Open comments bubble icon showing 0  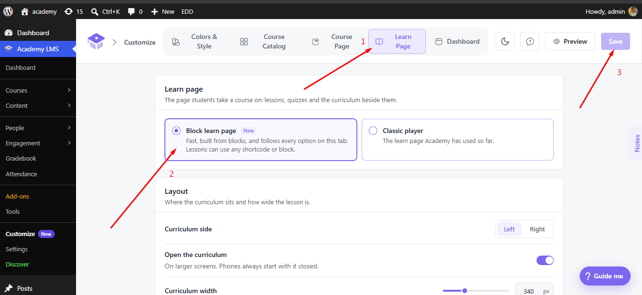coord(131,11)
